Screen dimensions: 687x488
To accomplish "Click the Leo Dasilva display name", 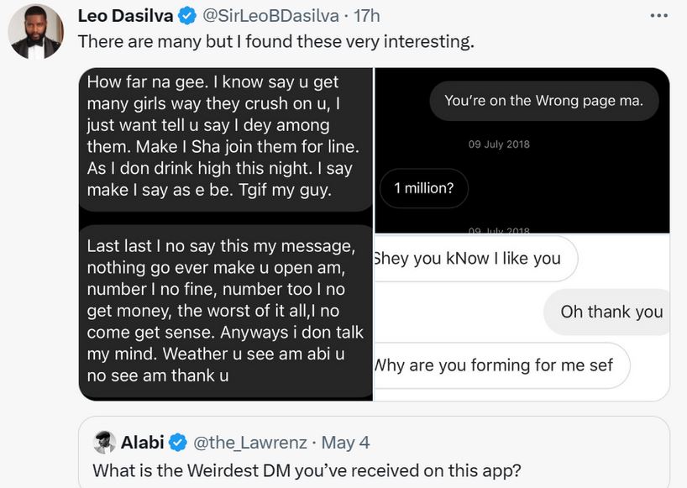I will pos(123,16).
